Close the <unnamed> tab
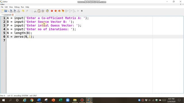Image resolution: width=184 pixels, height=103 pixels. tap(13, 15)
